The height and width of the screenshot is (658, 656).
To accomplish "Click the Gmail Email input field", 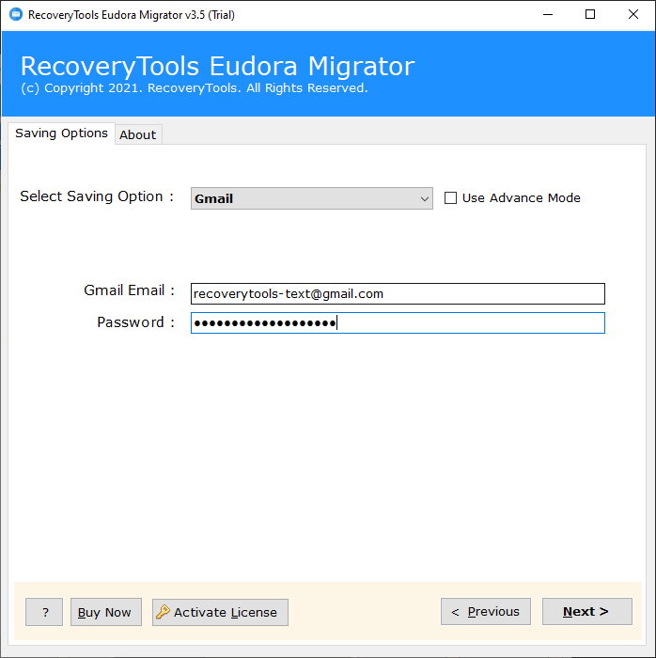I will 398,293.
